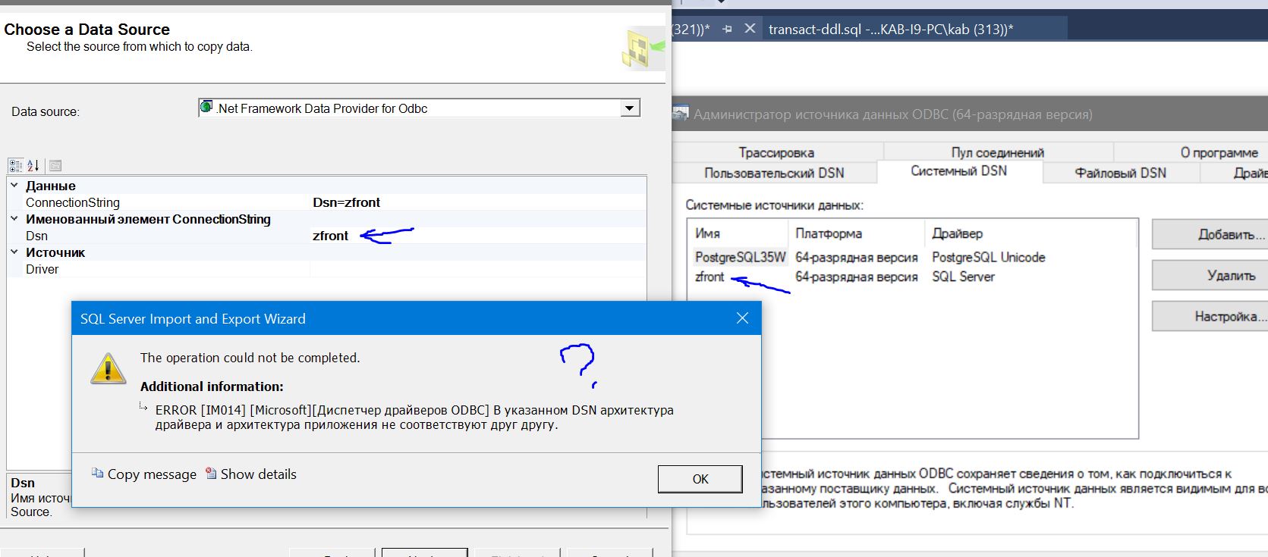The image size is (1268, 557).
Task: Open the Data source dropdown
Action: coord(629,108)
